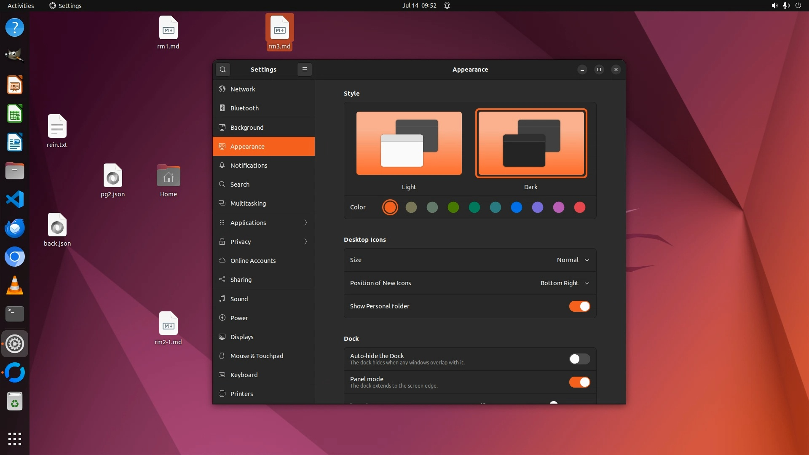
Task: Open Position of New Icons dropdown
Action: (x=565, y=283)
